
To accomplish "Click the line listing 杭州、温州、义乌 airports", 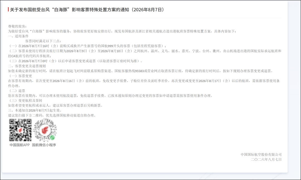I will coord(145,51).
